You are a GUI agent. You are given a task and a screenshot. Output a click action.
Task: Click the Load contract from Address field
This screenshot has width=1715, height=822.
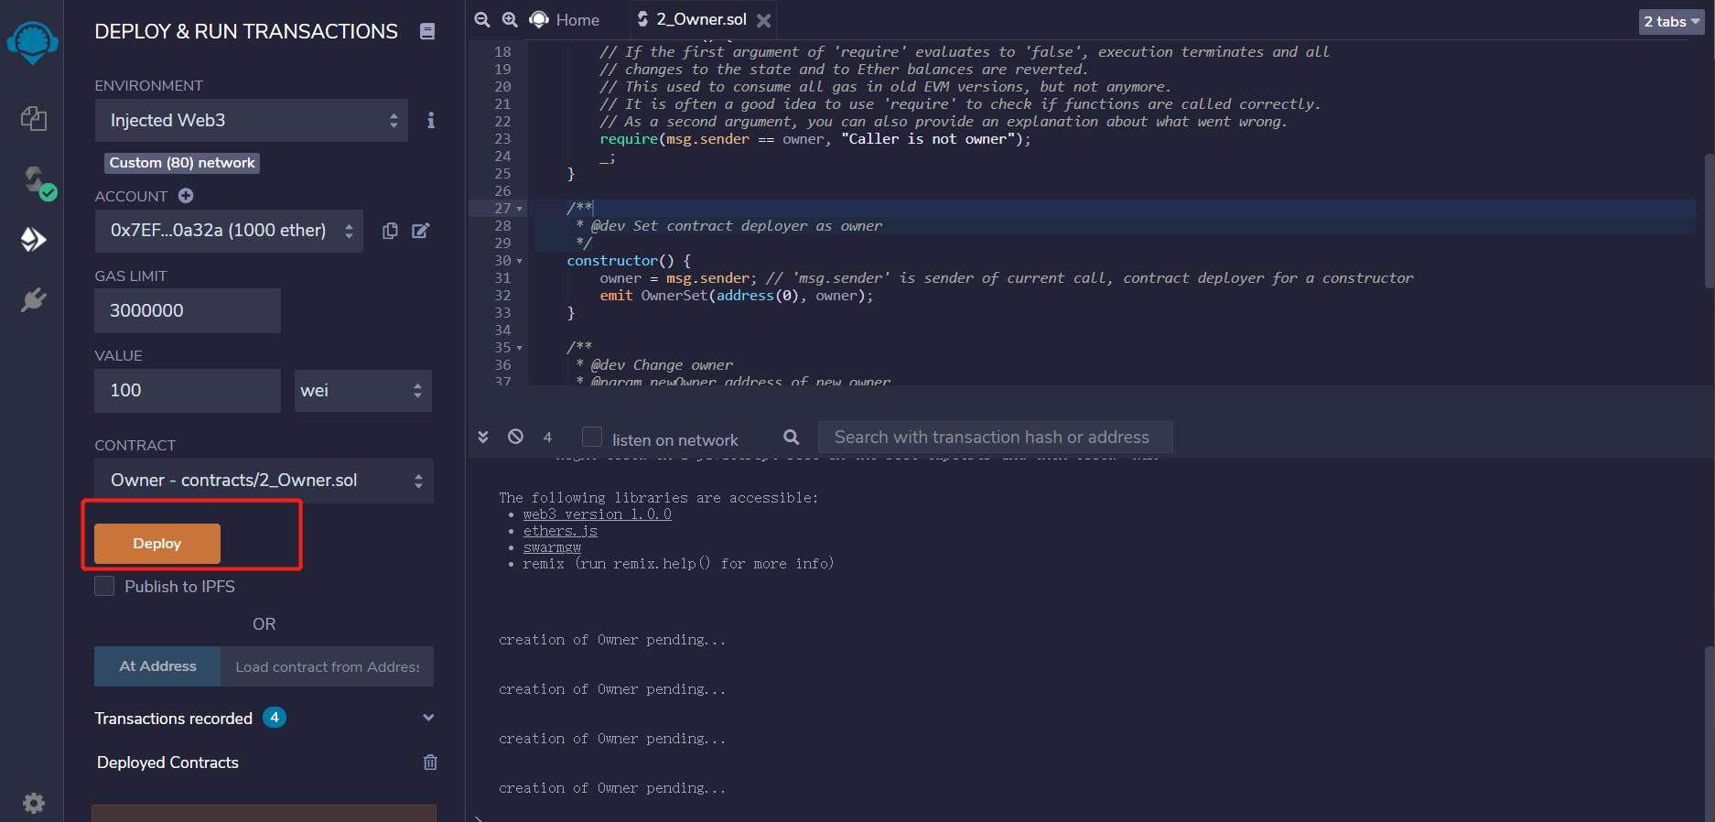coord(327,666)
